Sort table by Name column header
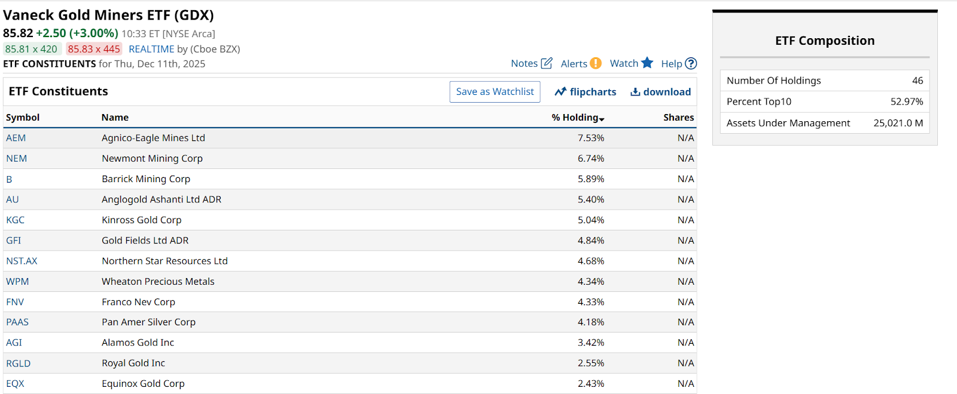The width and height of the screenshot is (957, 394). (115, 118)
